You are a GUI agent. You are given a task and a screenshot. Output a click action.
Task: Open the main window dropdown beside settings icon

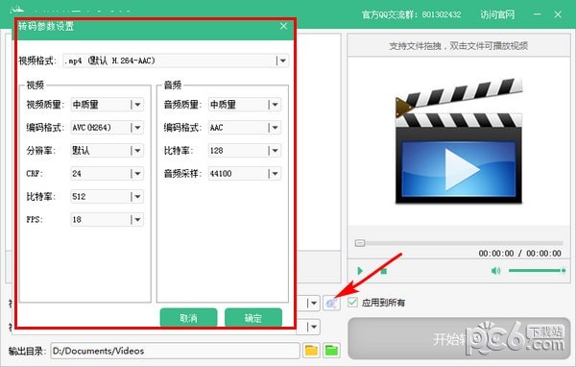[313, 303]
